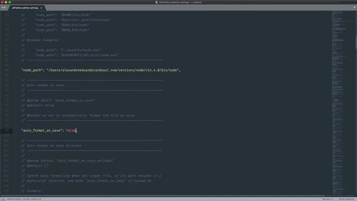This screenshot has width=357, height=201.
Task: Open the tab list dropdown arrow
Action: (x=354, y=7)
